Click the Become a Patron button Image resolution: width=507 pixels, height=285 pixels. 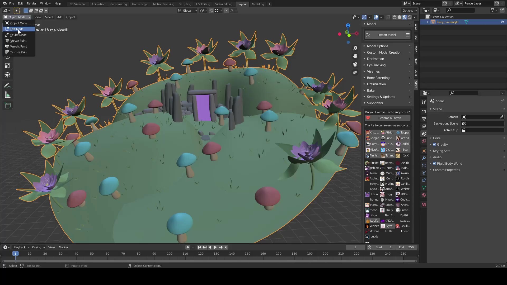[x=387, y=118]
